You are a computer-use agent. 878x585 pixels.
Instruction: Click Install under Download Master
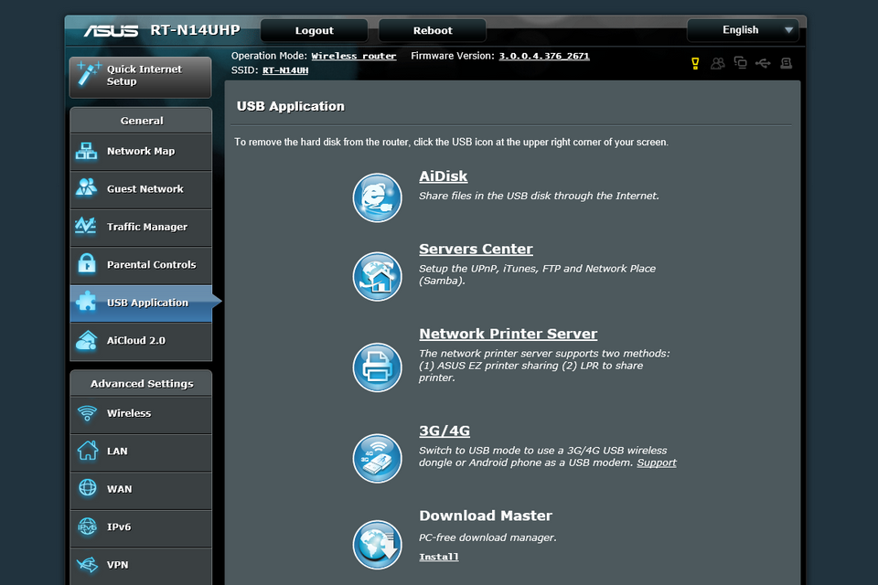tap(438, 557)
